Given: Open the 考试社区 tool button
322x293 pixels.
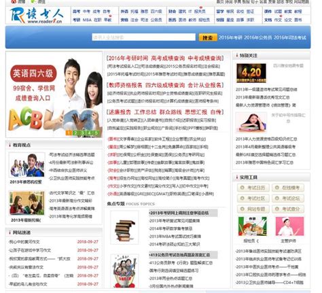Looking at the screenshot, I should coord(253,199).
